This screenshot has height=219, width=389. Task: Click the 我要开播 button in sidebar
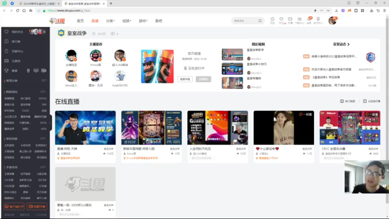click(x=37, y=206)
